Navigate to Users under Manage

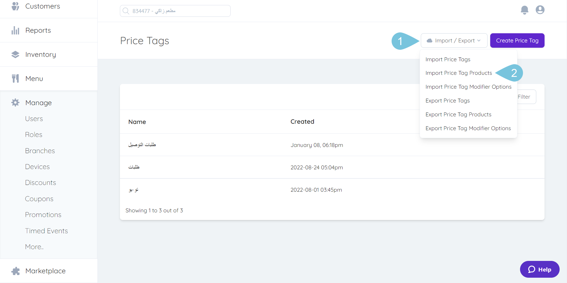click(34, 118)
